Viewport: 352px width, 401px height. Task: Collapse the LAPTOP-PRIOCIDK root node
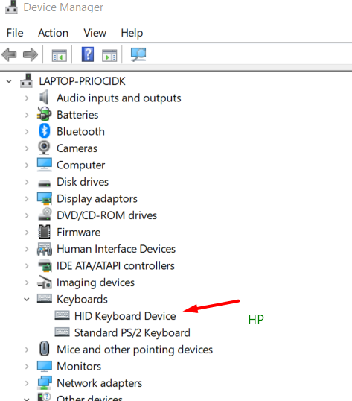coord(9,81)
